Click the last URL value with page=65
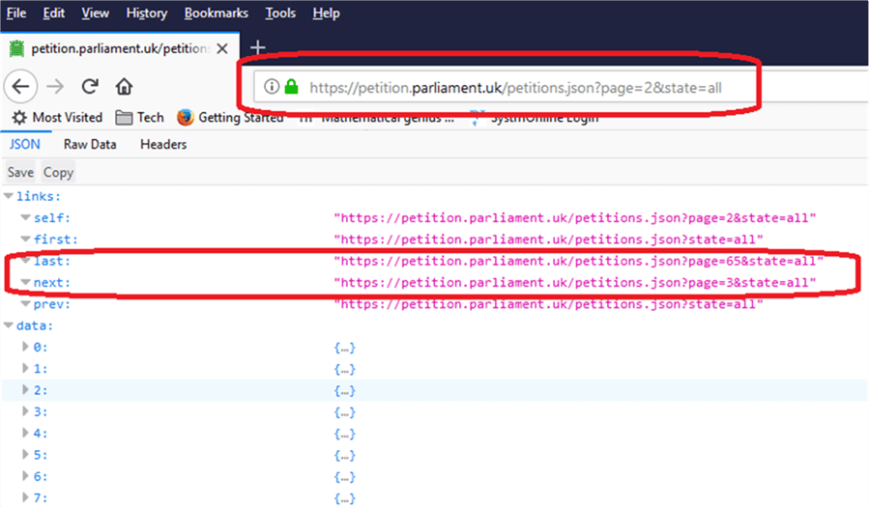The height and width of the screenshot is (507, 869). (x=579, y=262)
